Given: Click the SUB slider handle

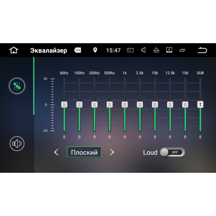Looking at the screenshot, I should [200, 105].
